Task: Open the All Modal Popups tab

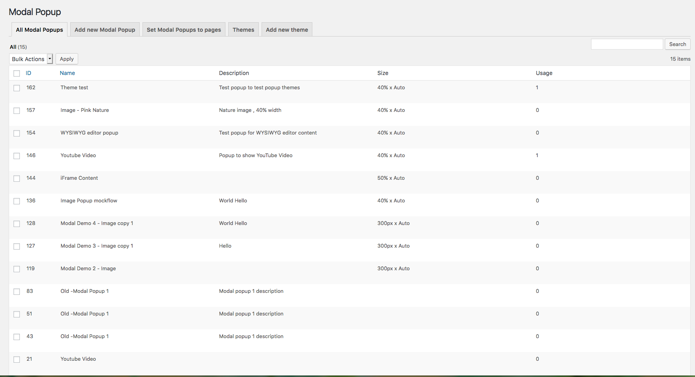Action: click(39, 30)
